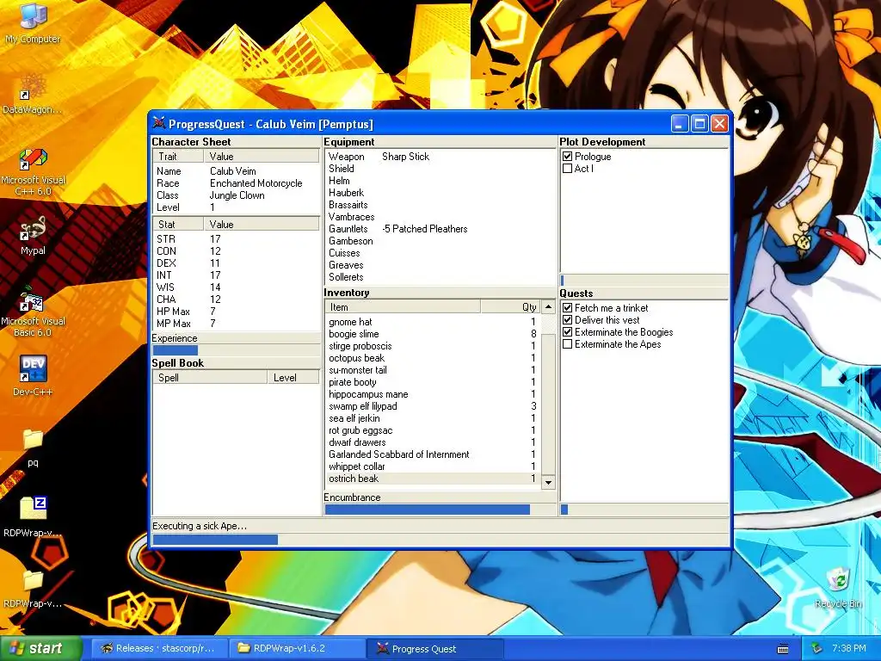Open the RDPWrap folder on desktop
This screenshot has width=881, height=661.
coord(33,589)
